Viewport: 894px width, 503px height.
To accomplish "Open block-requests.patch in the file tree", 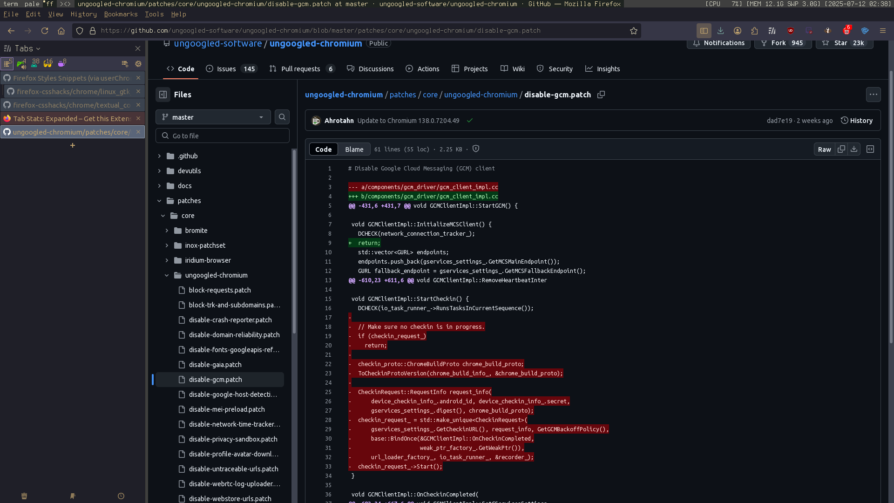I will point(220,290).
